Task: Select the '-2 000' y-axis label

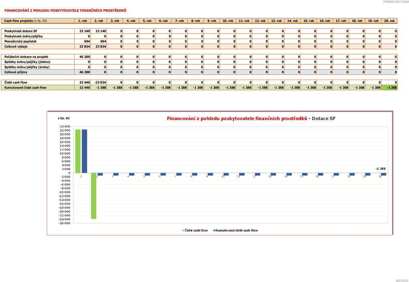Action: click(x=65, y=177)
